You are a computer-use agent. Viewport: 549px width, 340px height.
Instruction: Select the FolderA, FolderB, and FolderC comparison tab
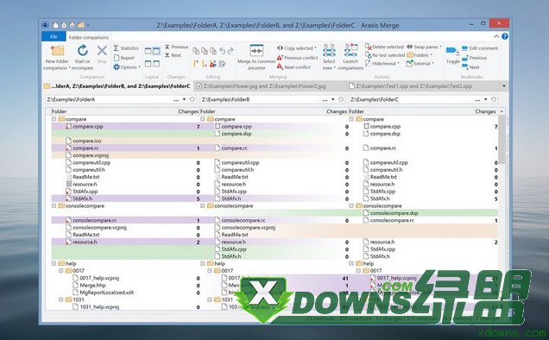click(x=117, y=86)
